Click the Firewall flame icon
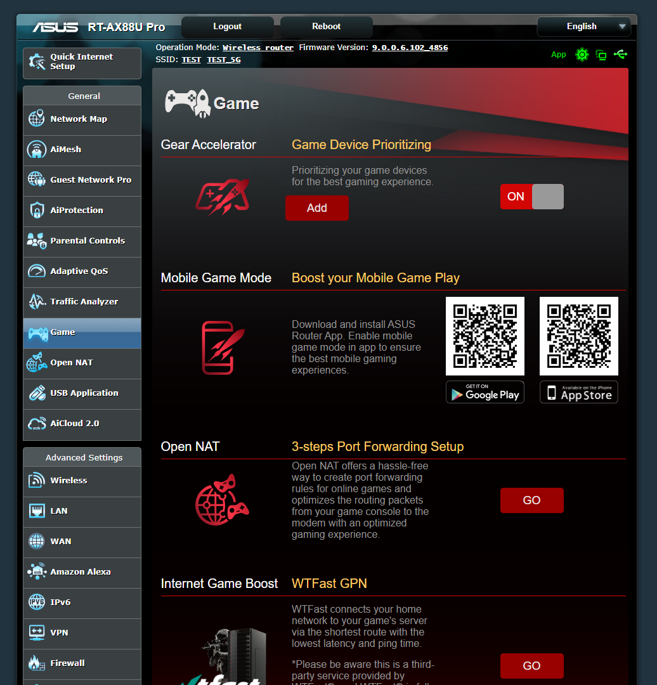This screenshot has width=657, height=685. [x=37, y=663]
